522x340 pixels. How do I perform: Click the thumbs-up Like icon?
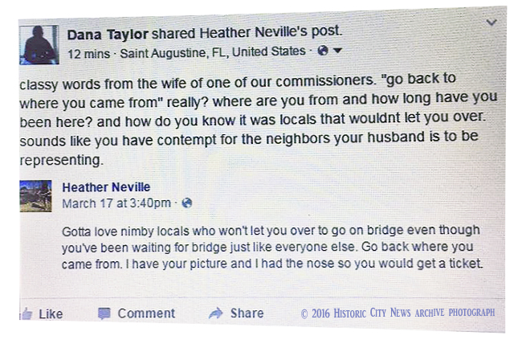[27, 313]
